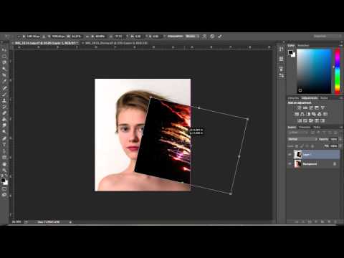Viewport: 344px width, 258px height.
Task: Pick a color in the blue color field
Action: 315,71
